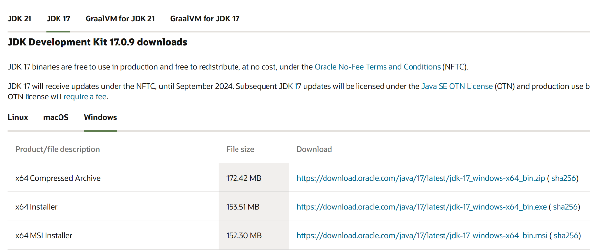This screenshot has height=252, width=590.
Task: Open the GraalVM for JDK 21 tab
Action: pos(120,19)
